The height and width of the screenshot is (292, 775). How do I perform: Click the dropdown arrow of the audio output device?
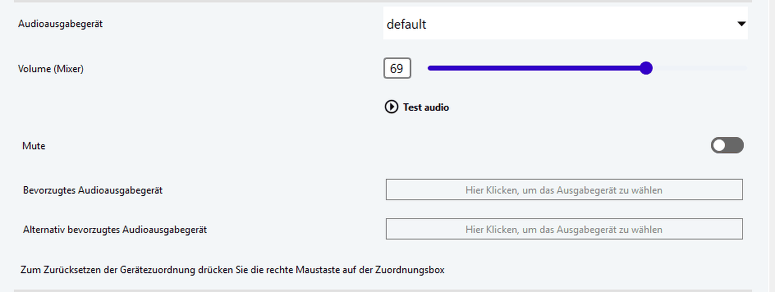741,24
